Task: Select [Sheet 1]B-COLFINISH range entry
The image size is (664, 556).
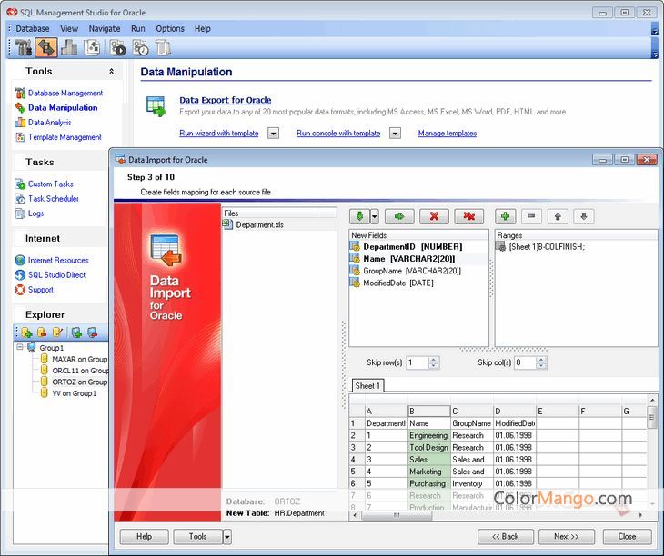Action: click(547, 247)
